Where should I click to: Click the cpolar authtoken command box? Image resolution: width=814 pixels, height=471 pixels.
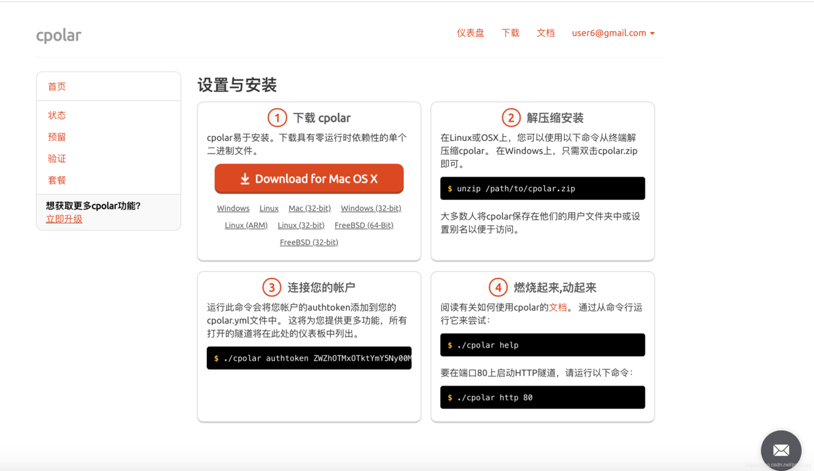(309, 358)
